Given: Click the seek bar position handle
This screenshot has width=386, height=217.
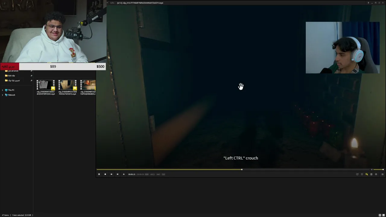Looking at the screenshot, I should [x=242, y=169].
